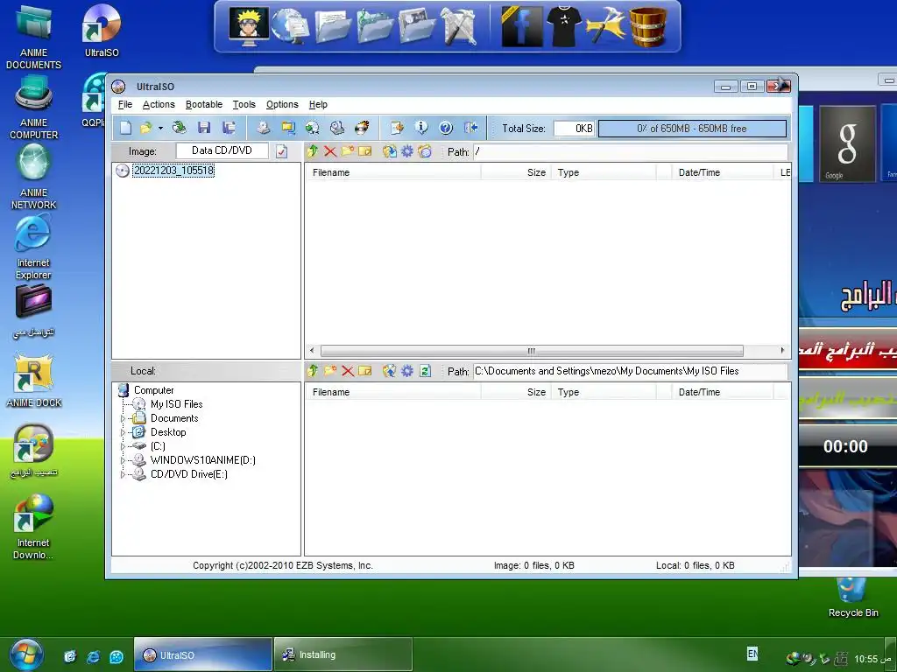Image resolution: width=897 pixels, height=672 pixels.
Task: Expand the Documents tree node
Action: click(x=123, y=418)
